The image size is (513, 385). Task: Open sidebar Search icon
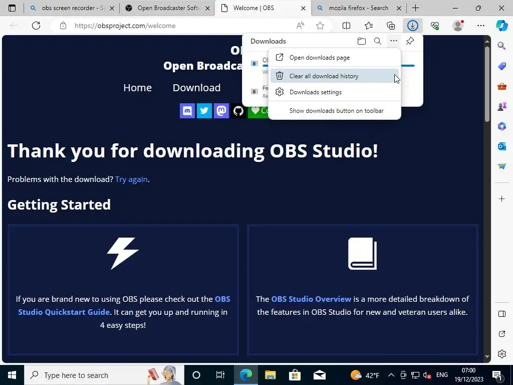click(501, 46)
